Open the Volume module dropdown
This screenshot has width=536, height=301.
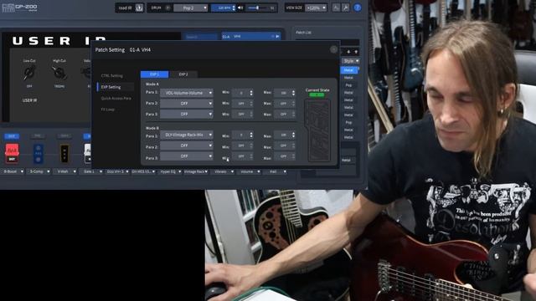pos(249,171)
